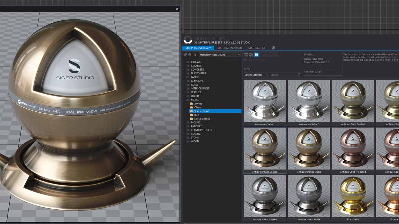Click the Rust folder icon
The image size is (399, 224).
click(191, 115)
